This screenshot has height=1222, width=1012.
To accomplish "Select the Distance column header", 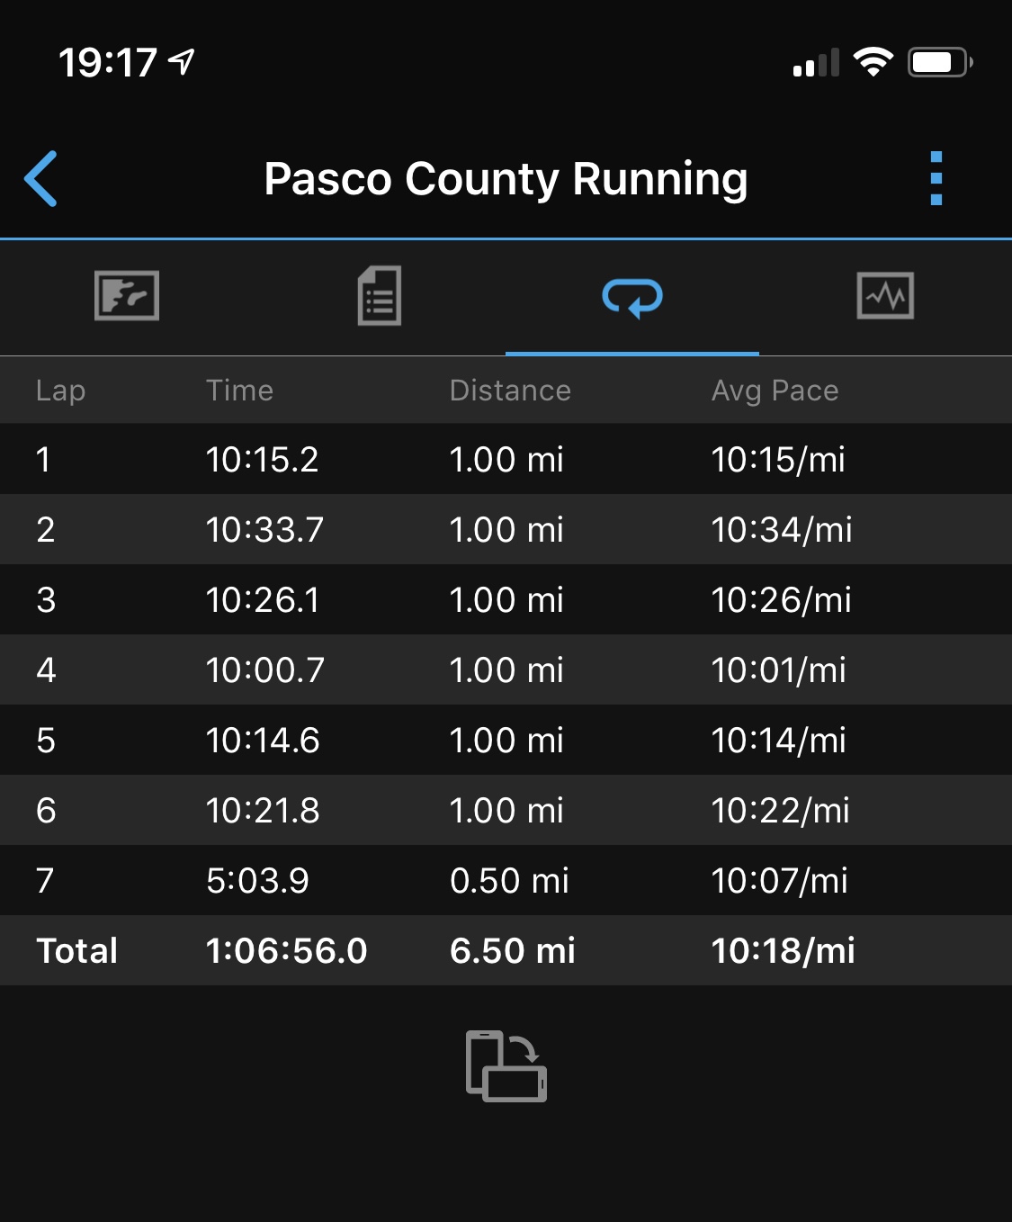I will [510, 391].
